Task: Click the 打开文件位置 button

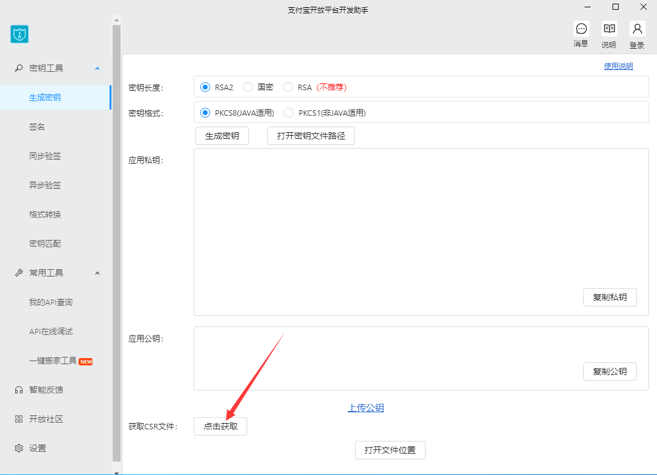Action: pyautogui.click(x=390, y=450)
